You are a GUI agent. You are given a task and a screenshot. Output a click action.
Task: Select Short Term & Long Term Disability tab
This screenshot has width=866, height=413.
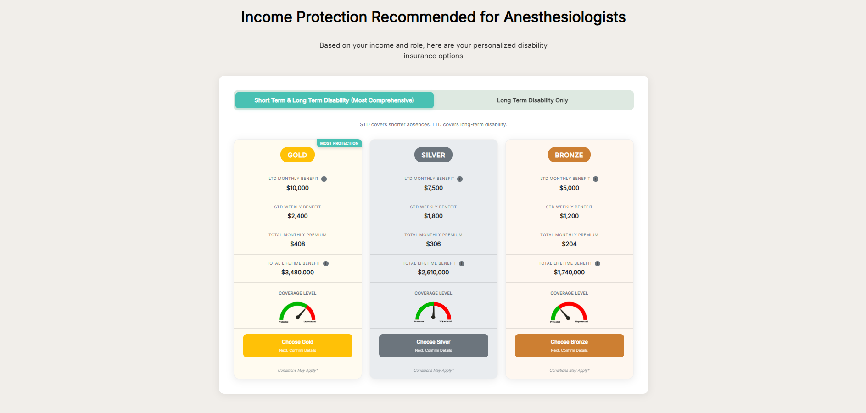click(x=334, y=100)
